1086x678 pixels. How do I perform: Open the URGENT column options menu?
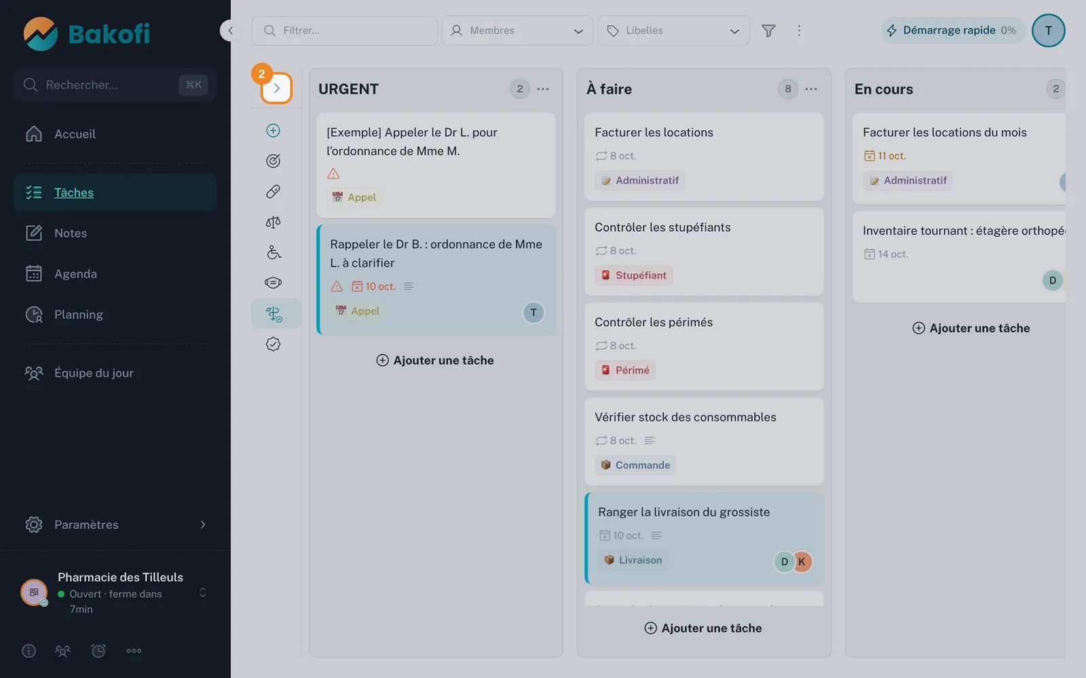coord(543,89)
